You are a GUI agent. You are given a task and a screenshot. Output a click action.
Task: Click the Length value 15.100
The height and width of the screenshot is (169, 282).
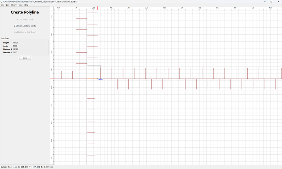(x=16, y=43)
